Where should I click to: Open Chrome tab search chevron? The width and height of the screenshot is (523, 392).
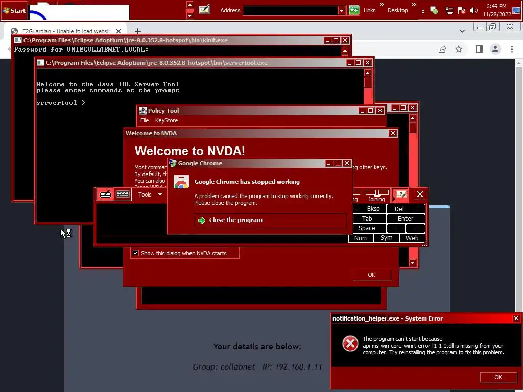[x=462, y=31]
